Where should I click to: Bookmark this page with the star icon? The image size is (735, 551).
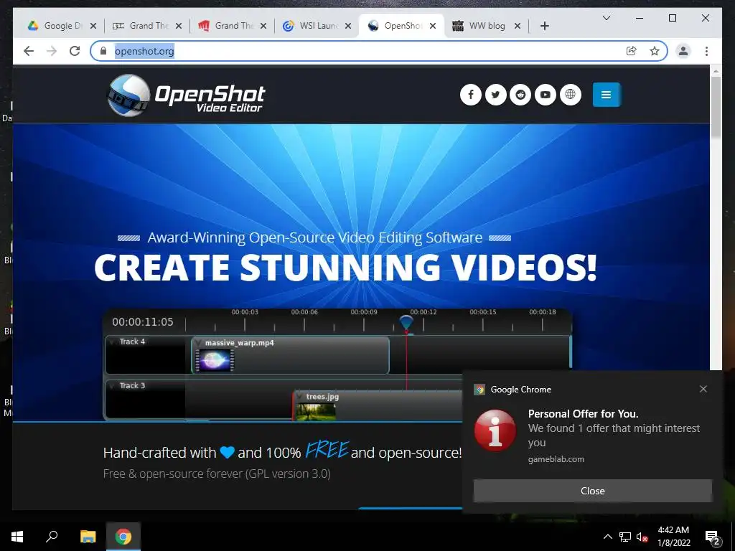(655, 51)
